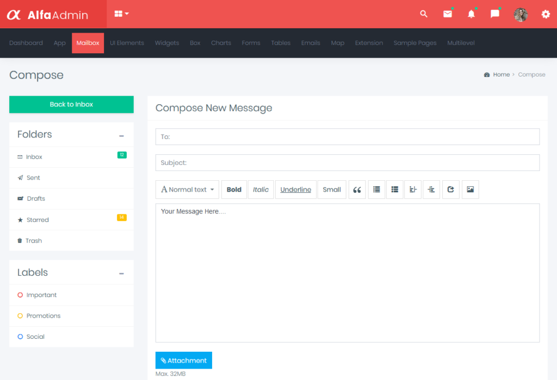Click the To: recipient field

pyautogui.click(x=347, y=136)
